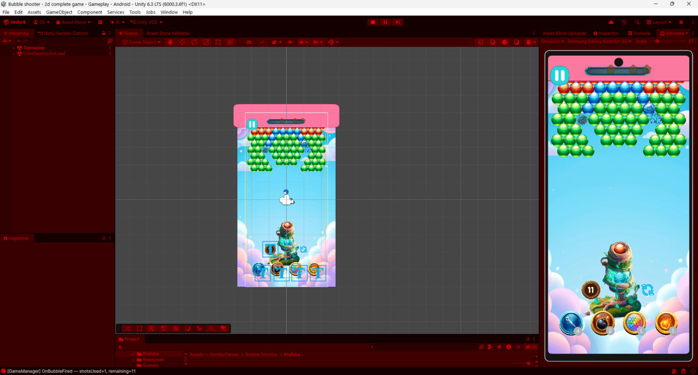Open the Unity 6 hub button
The image size is (698, 375).
tap(15, 22)
